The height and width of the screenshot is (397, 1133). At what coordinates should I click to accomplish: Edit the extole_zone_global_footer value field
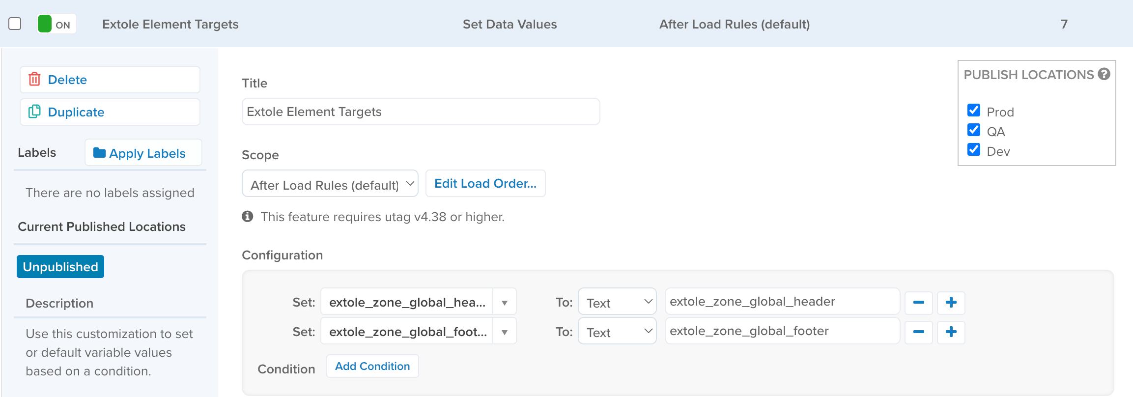coord(782,331)
